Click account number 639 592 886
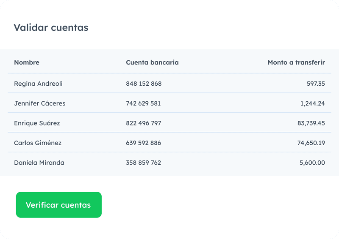Viewport: 339px width, 239px height. tap(144, 143)
